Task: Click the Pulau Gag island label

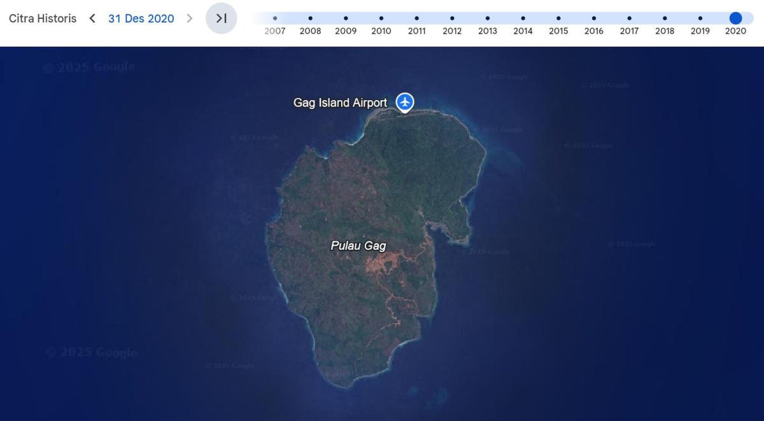Action: [358, 245]
